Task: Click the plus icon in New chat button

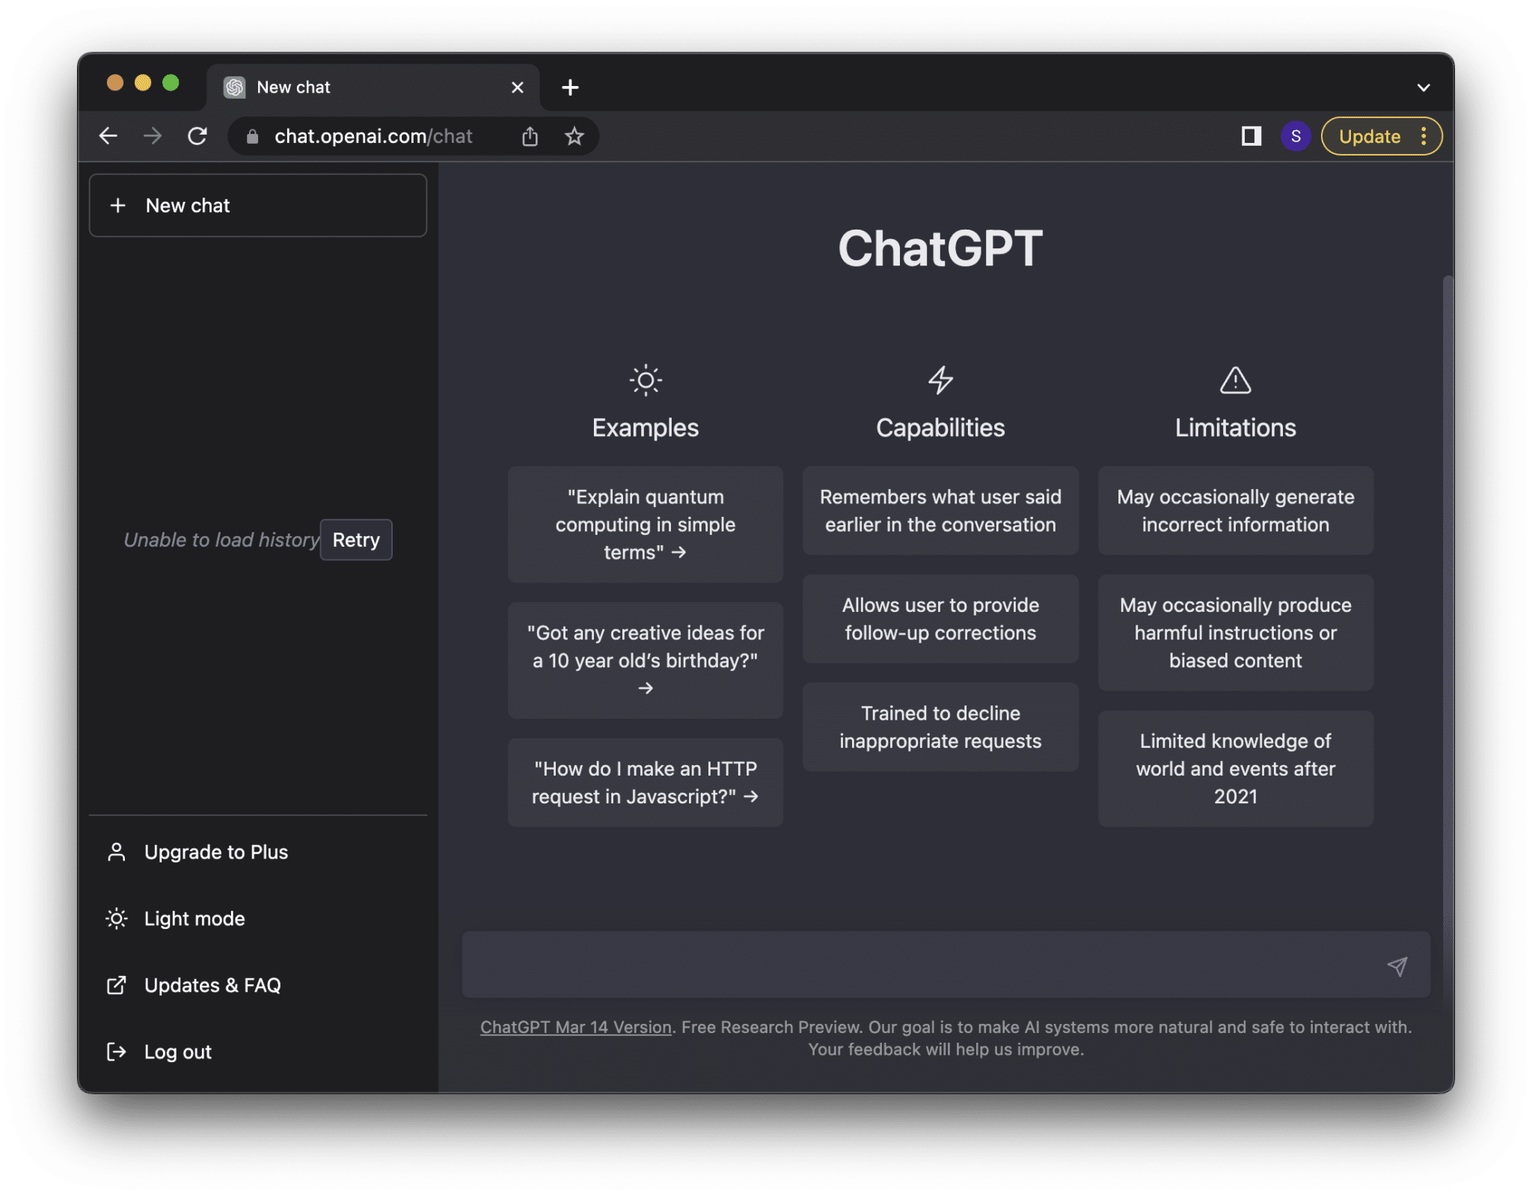Action: tap(118, 206)
